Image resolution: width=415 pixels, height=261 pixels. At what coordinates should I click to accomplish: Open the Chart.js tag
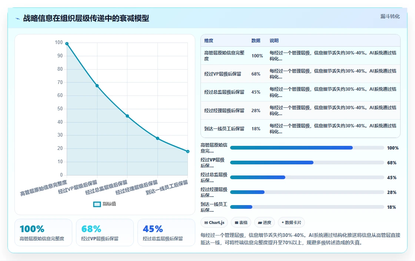click(x=215, y=222)
